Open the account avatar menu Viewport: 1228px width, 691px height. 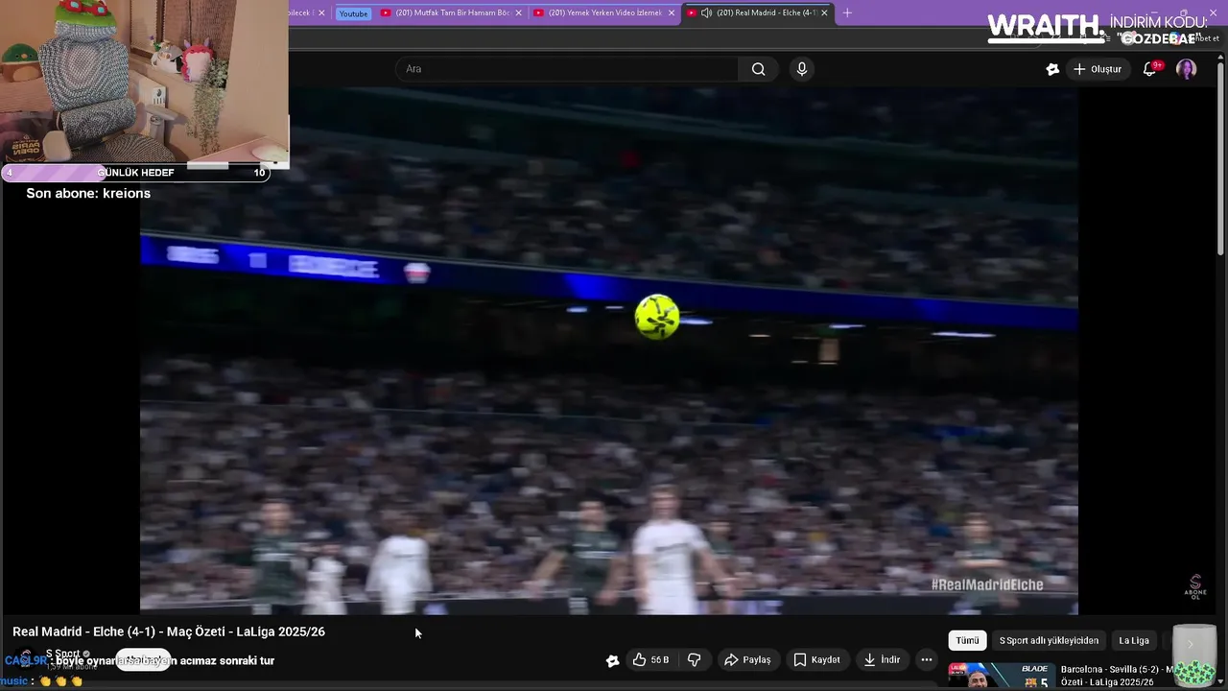(1187, 69)
